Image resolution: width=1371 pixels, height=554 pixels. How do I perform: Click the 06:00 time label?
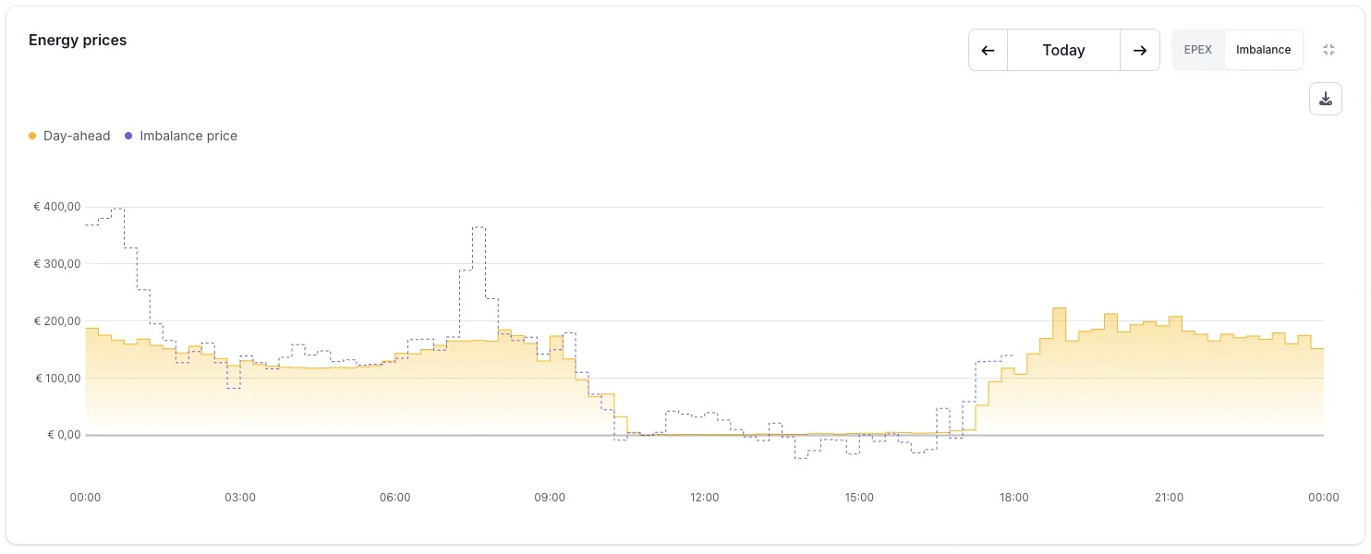395,498
